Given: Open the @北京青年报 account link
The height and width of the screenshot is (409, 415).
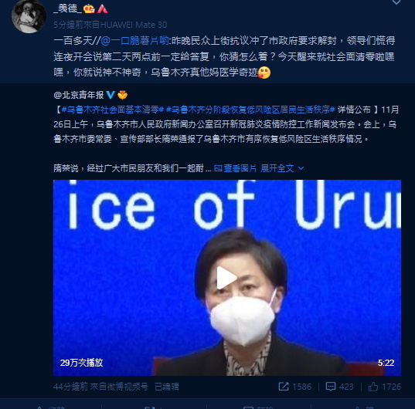Looking at the screenshot, I should point(79,95).
